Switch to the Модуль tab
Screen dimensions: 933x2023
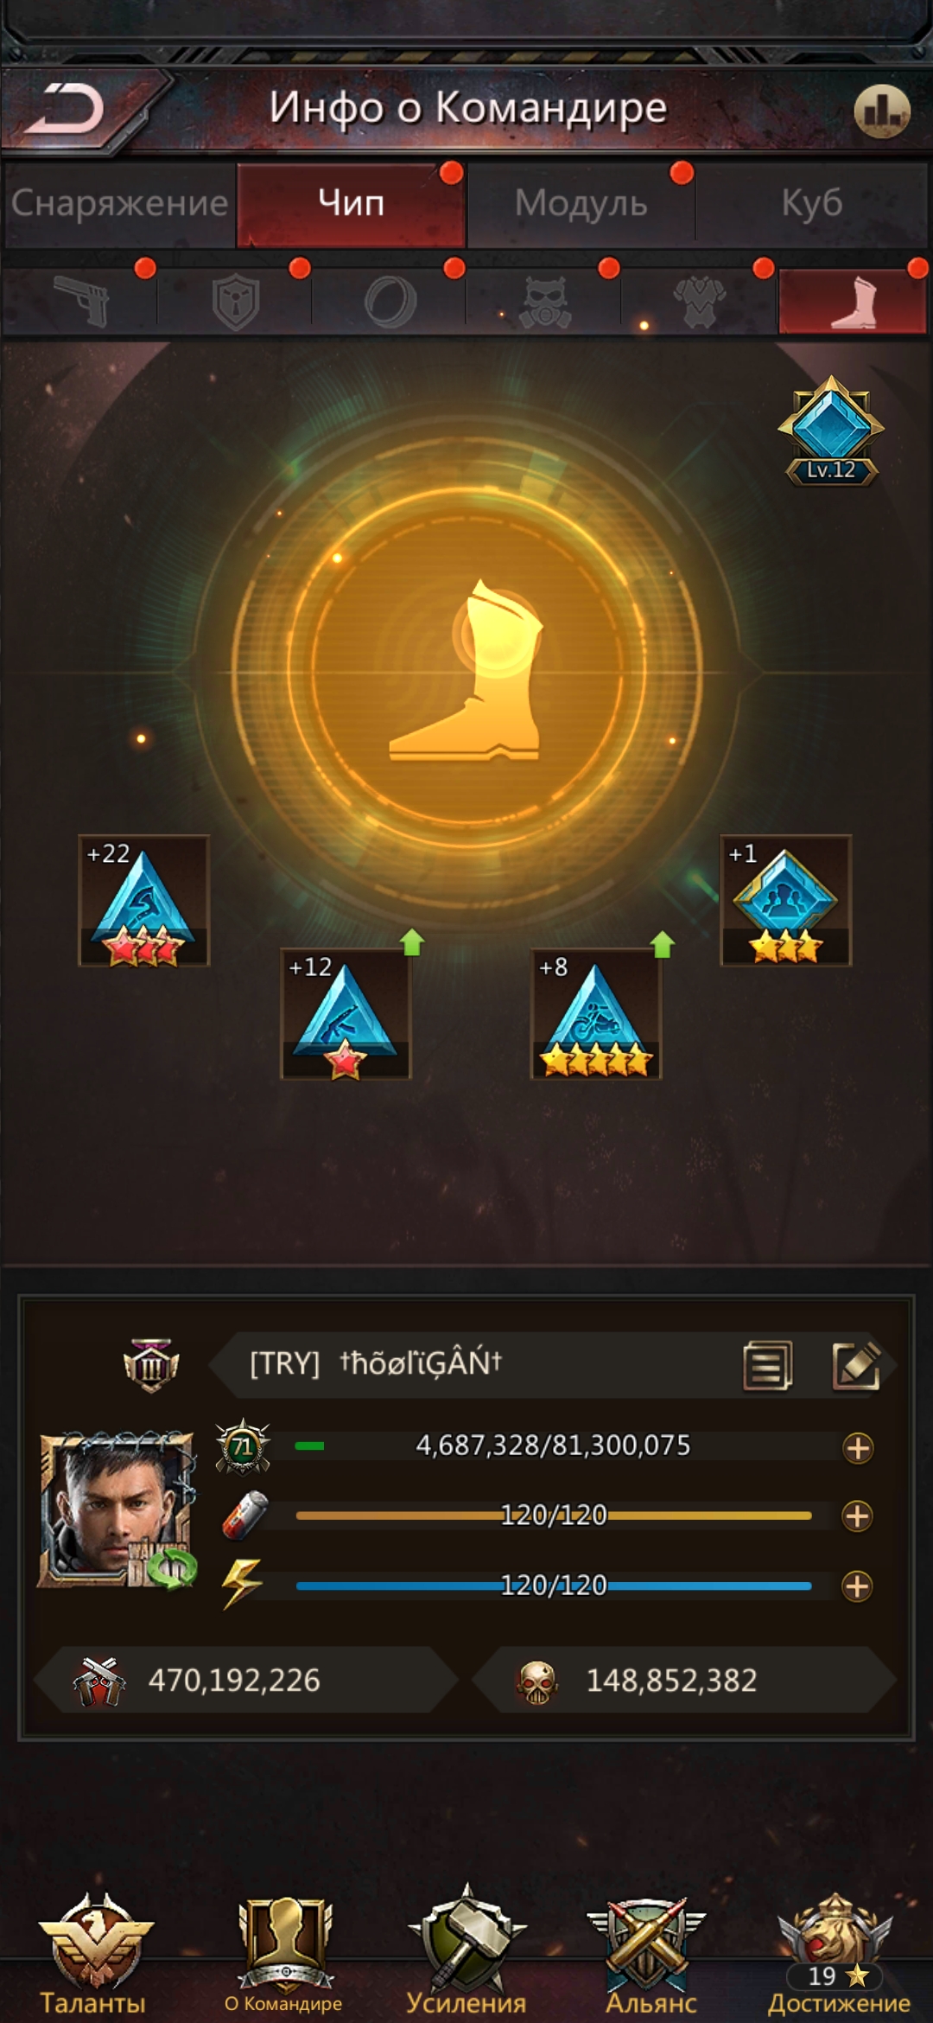pyautogui.click(x=581, y=204)
